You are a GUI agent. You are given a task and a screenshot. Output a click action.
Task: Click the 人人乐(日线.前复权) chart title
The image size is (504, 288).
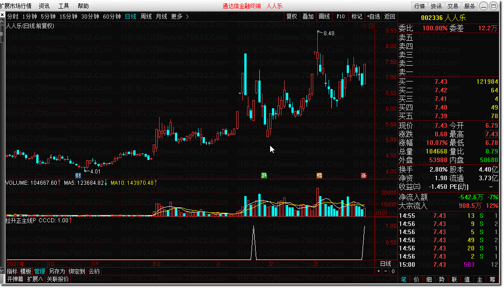coord(30,26)
